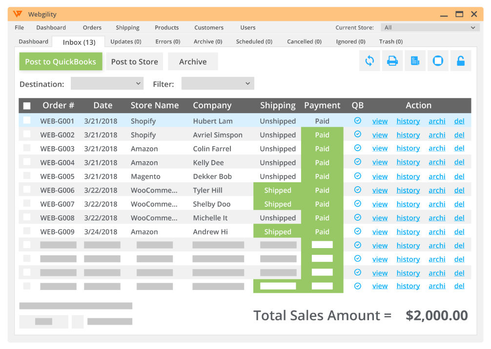The width and height of the screenshot is (491, 349).
Task: Click the 3/24/2018 date cell
Action: tap(101, 232)
